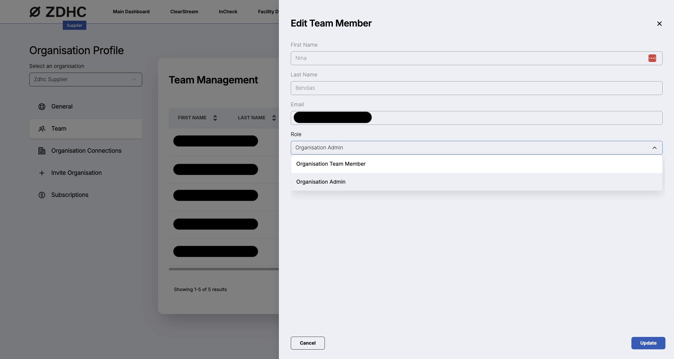Open Organisation Connections in the sidebar
This screenshot has height=359, width=674.
pos(86,151)
